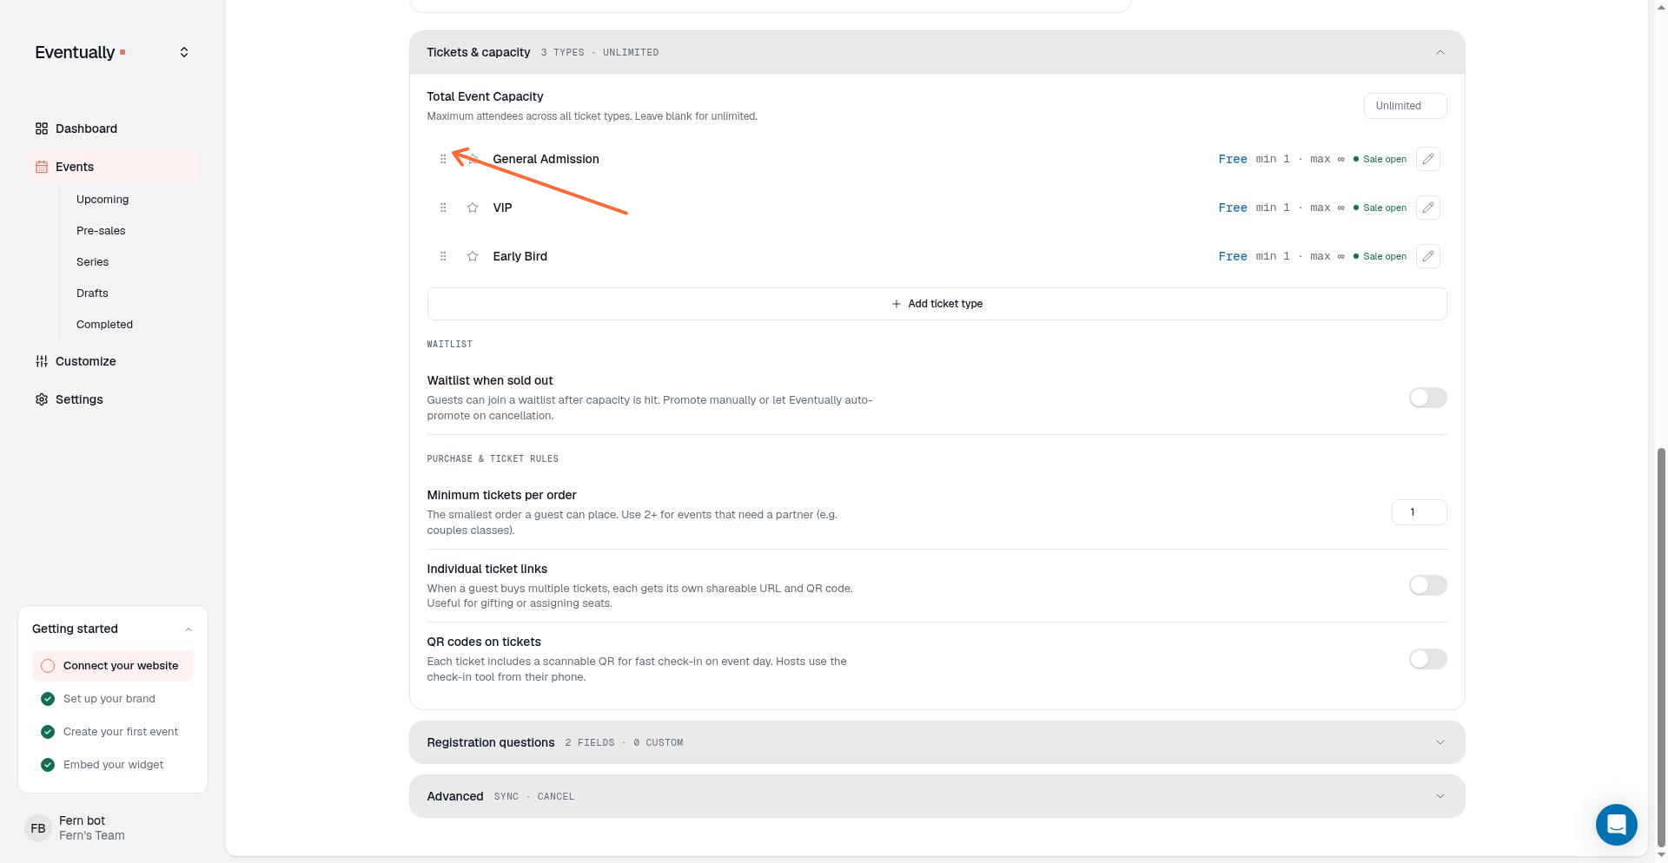Click the FB avatar

pos(38,828)
